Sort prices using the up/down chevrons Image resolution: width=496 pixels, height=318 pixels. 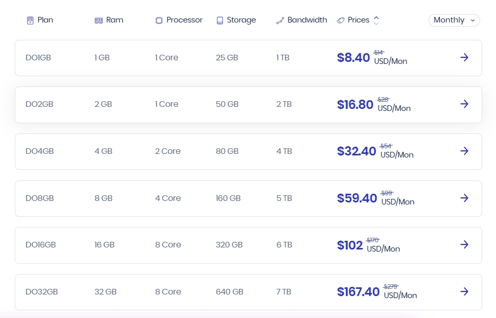(x=376, y=20)
